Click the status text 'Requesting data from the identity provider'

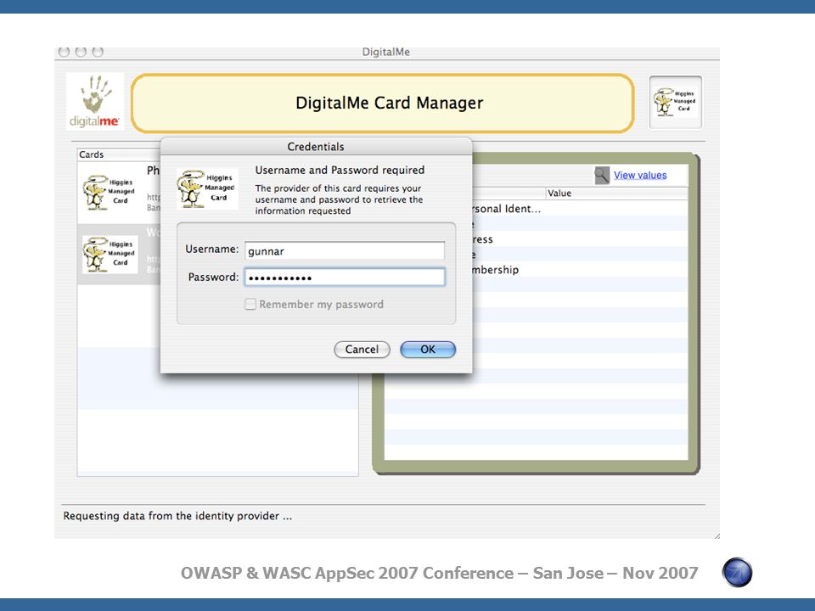(177, 516)
